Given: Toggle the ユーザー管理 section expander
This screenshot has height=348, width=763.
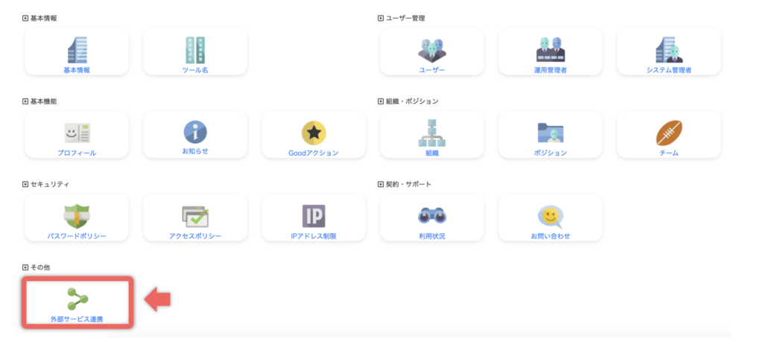Looking at the screenshot, I should [x=381, y=18].
